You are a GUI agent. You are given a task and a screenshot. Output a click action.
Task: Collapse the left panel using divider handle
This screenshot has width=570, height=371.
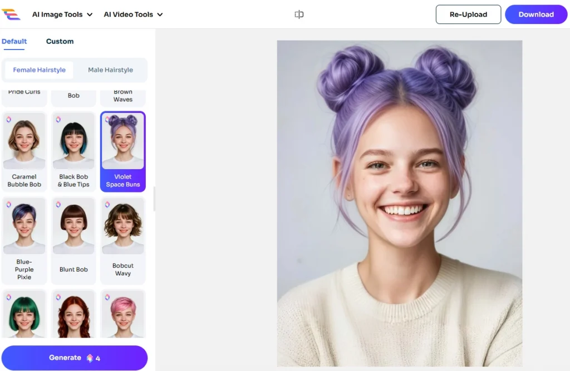click(154, 199)
